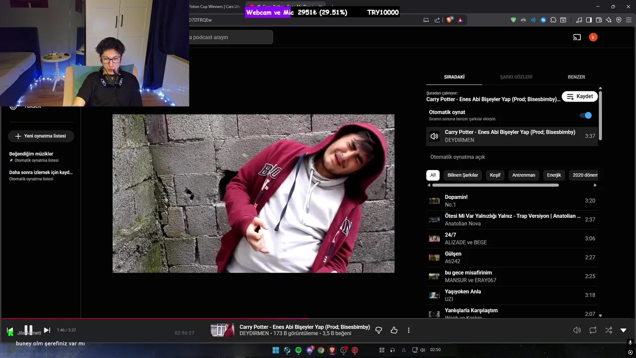Screen dimensions: 636x358
Task: Cast to a device from YouTube Music
Action: point(577,37)
